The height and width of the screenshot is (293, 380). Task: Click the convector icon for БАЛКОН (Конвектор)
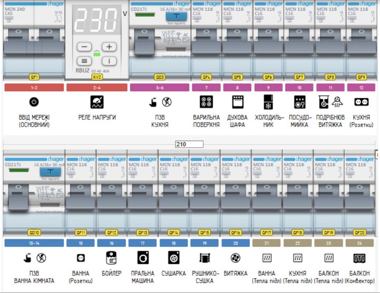coord(359,258)
